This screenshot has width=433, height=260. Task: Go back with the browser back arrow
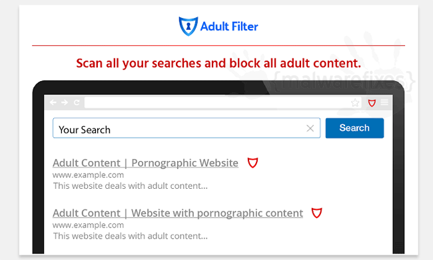53,102
